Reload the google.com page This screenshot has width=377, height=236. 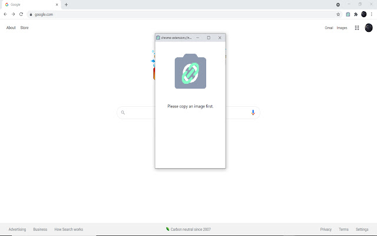point(21,14)
